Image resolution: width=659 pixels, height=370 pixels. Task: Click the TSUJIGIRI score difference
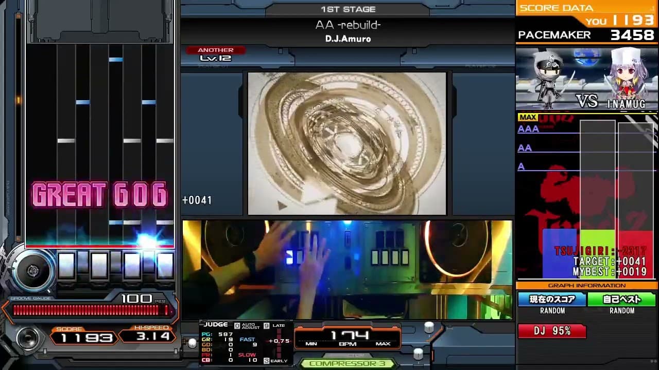tap(600, 251)
